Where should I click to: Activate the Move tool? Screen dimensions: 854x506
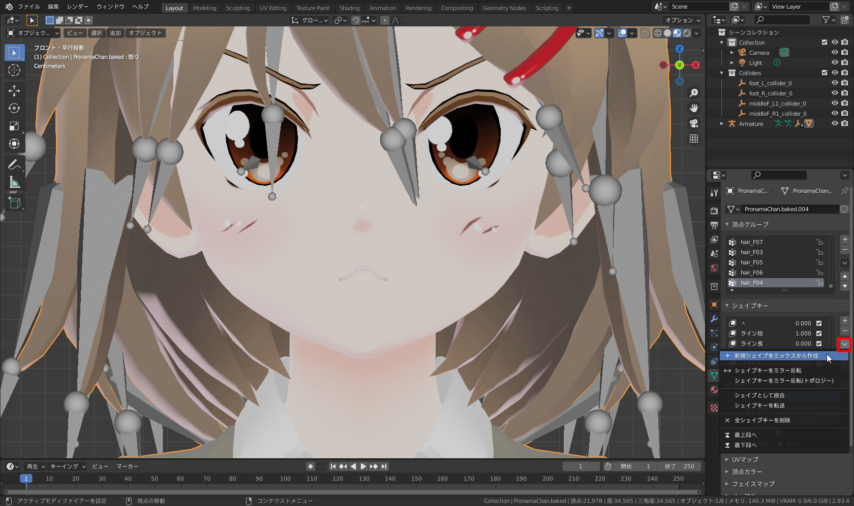pyautogui.click(x=14, y=91)
